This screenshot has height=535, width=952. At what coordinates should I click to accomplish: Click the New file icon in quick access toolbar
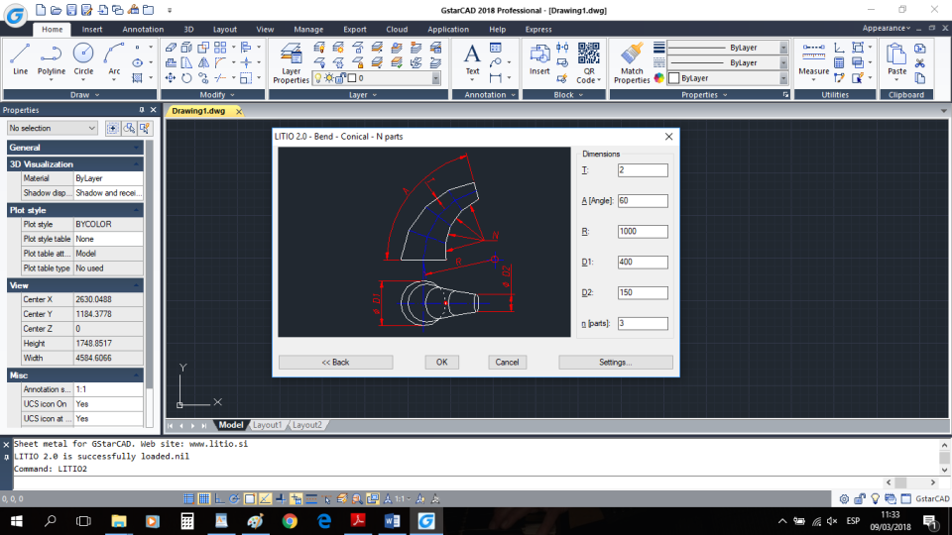(x=41, y=10)
